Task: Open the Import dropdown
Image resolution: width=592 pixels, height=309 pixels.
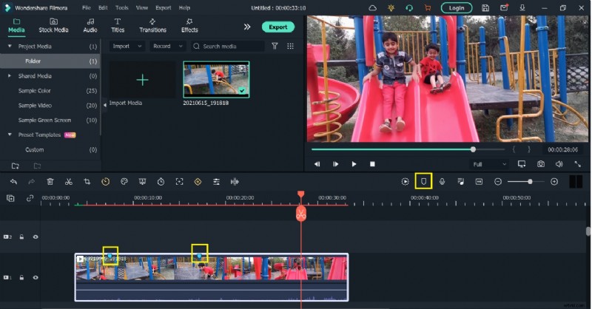Action: pos(127,46)
